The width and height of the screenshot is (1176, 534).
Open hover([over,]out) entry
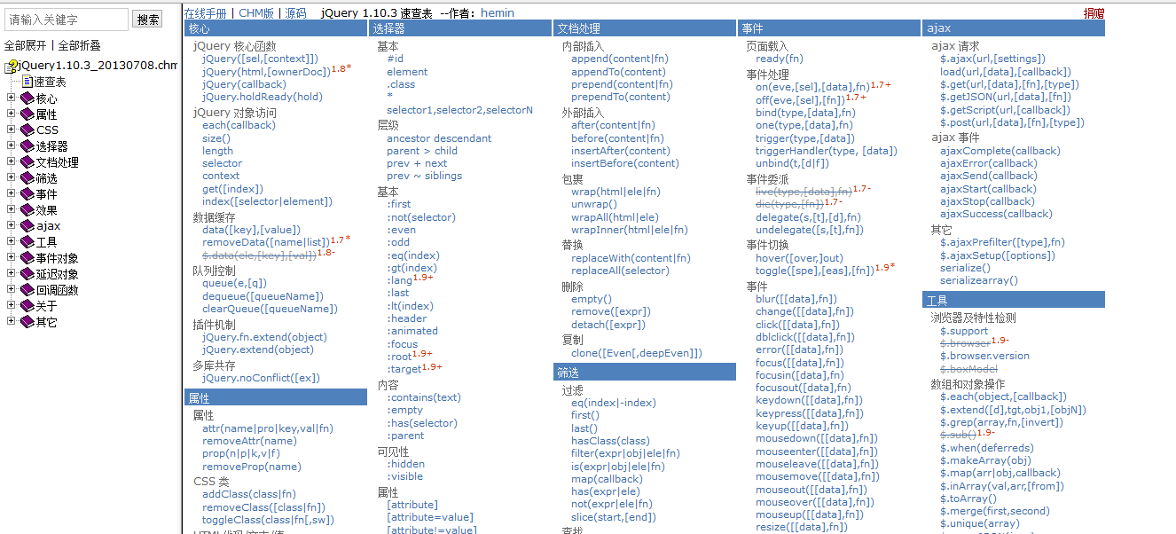pos(800,258)
